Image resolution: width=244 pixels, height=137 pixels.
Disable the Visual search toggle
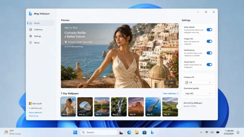tap(209, 65)
